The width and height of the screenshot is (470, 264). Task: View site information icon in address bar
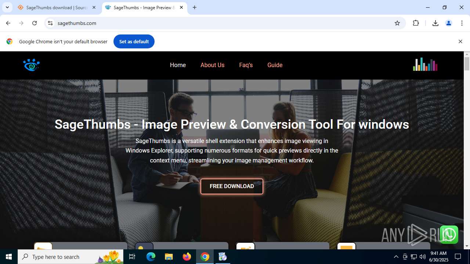coord(50,23)
